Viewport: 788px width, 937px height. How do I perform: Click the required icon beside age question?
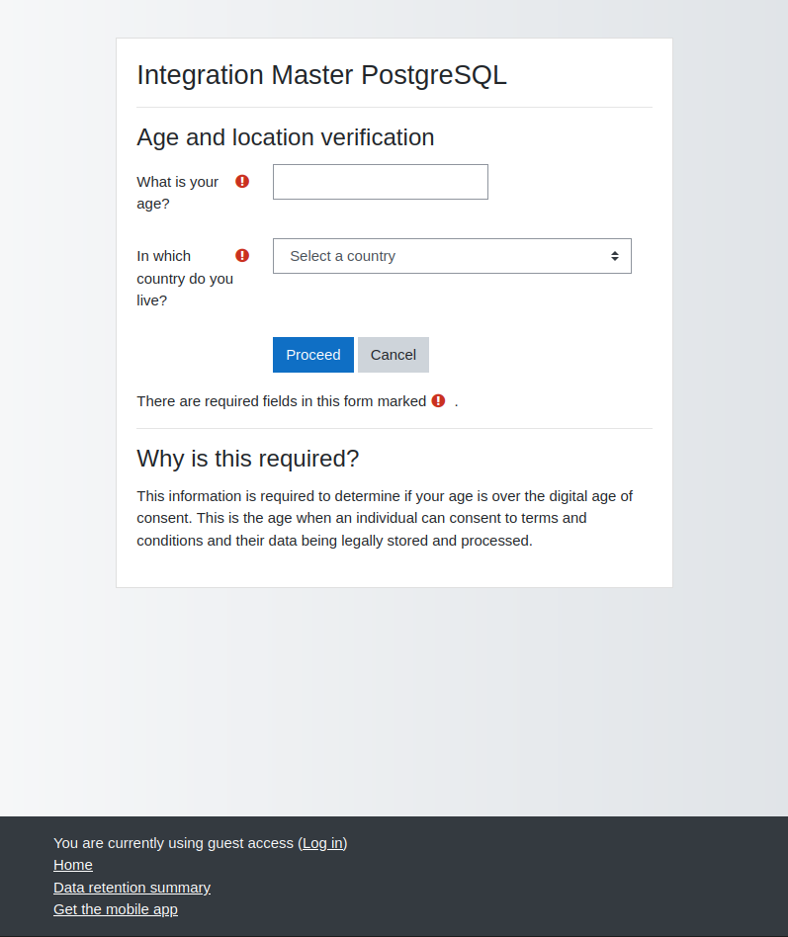point(242,181)
